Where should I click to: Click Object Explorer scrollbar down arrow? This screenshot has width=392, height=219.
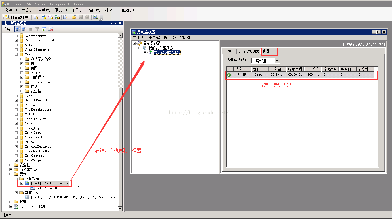coord(120,209)
